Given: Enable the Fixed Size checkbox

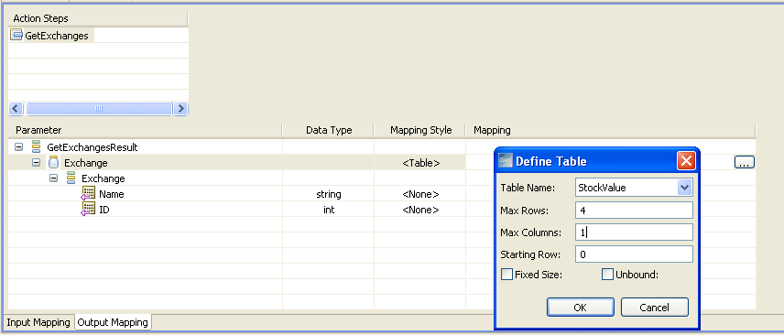Looking at the screenshot, I should 507,274.
